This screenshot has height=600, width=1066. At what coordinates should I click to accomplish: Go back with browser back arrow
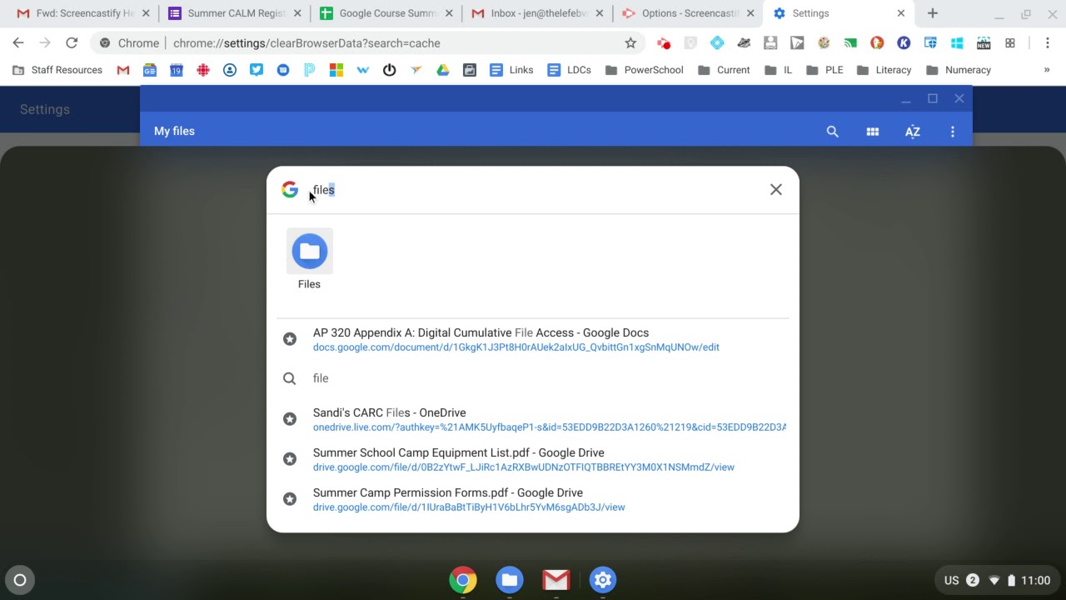[18, 43]
